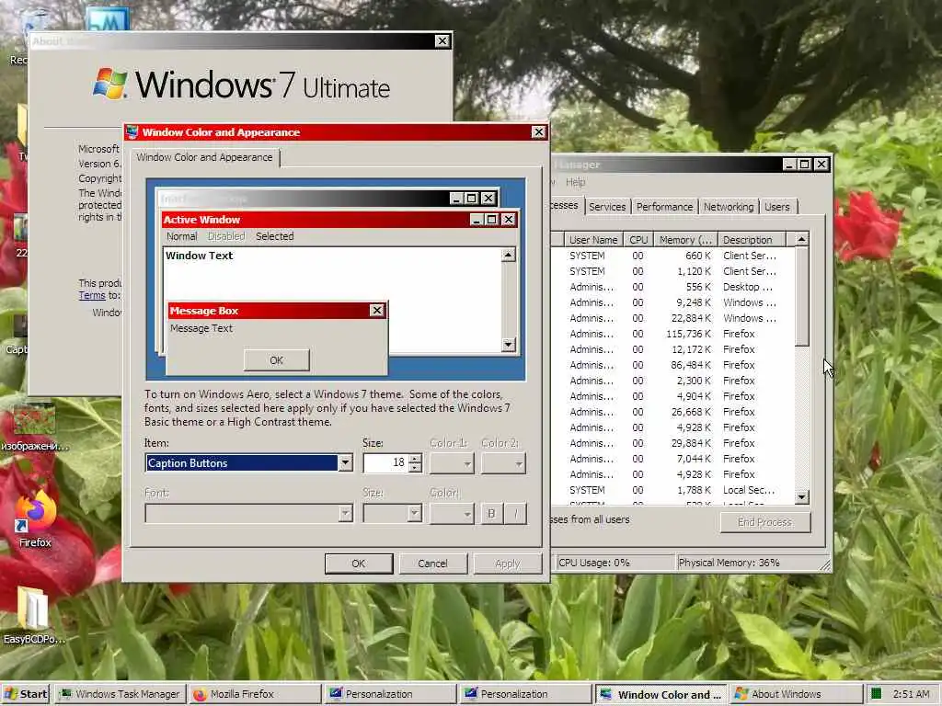Switch to Mozilla Firefox taskbar button
Viewport: 942px width, 706px height.
(x=254, y=694)
